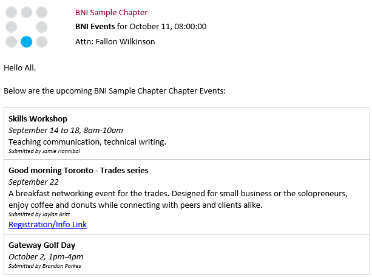This screenshot has height=277, width=372.
Task: Click Submitted by Jaylan Britt text
Action: (x=39, y=214)
